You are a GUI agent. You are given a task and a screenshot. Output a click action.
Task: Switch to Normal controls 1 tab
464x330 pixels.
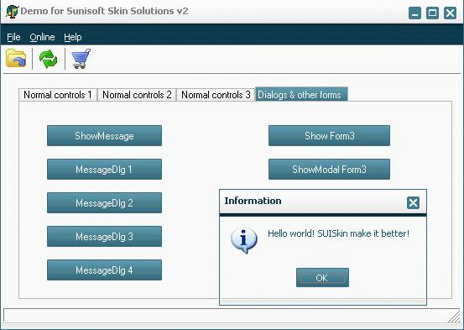(58, 95)
